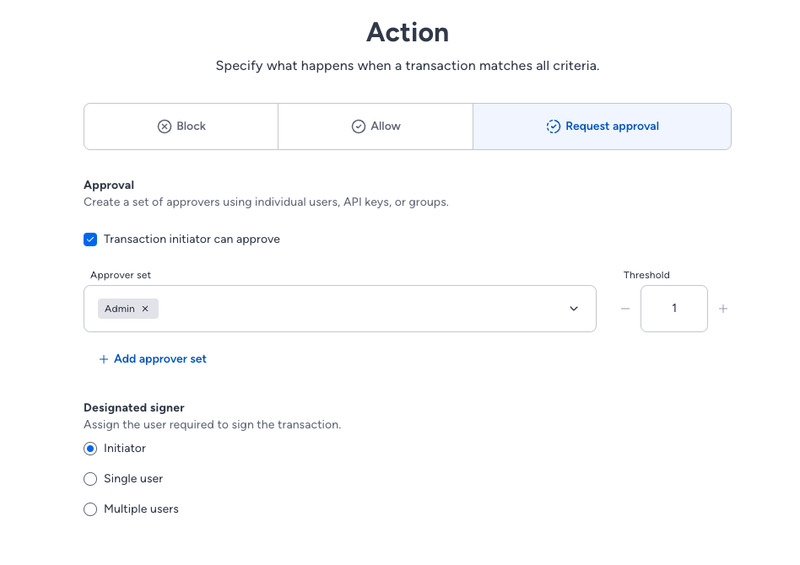Choose the Multiple users radio option
This screenshot has height=565, width=800.
pos(90,508)
